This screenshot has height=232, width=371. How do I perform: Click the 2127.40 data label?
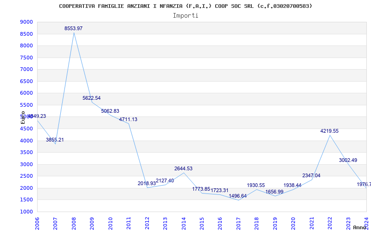click(x=165, y=181)
